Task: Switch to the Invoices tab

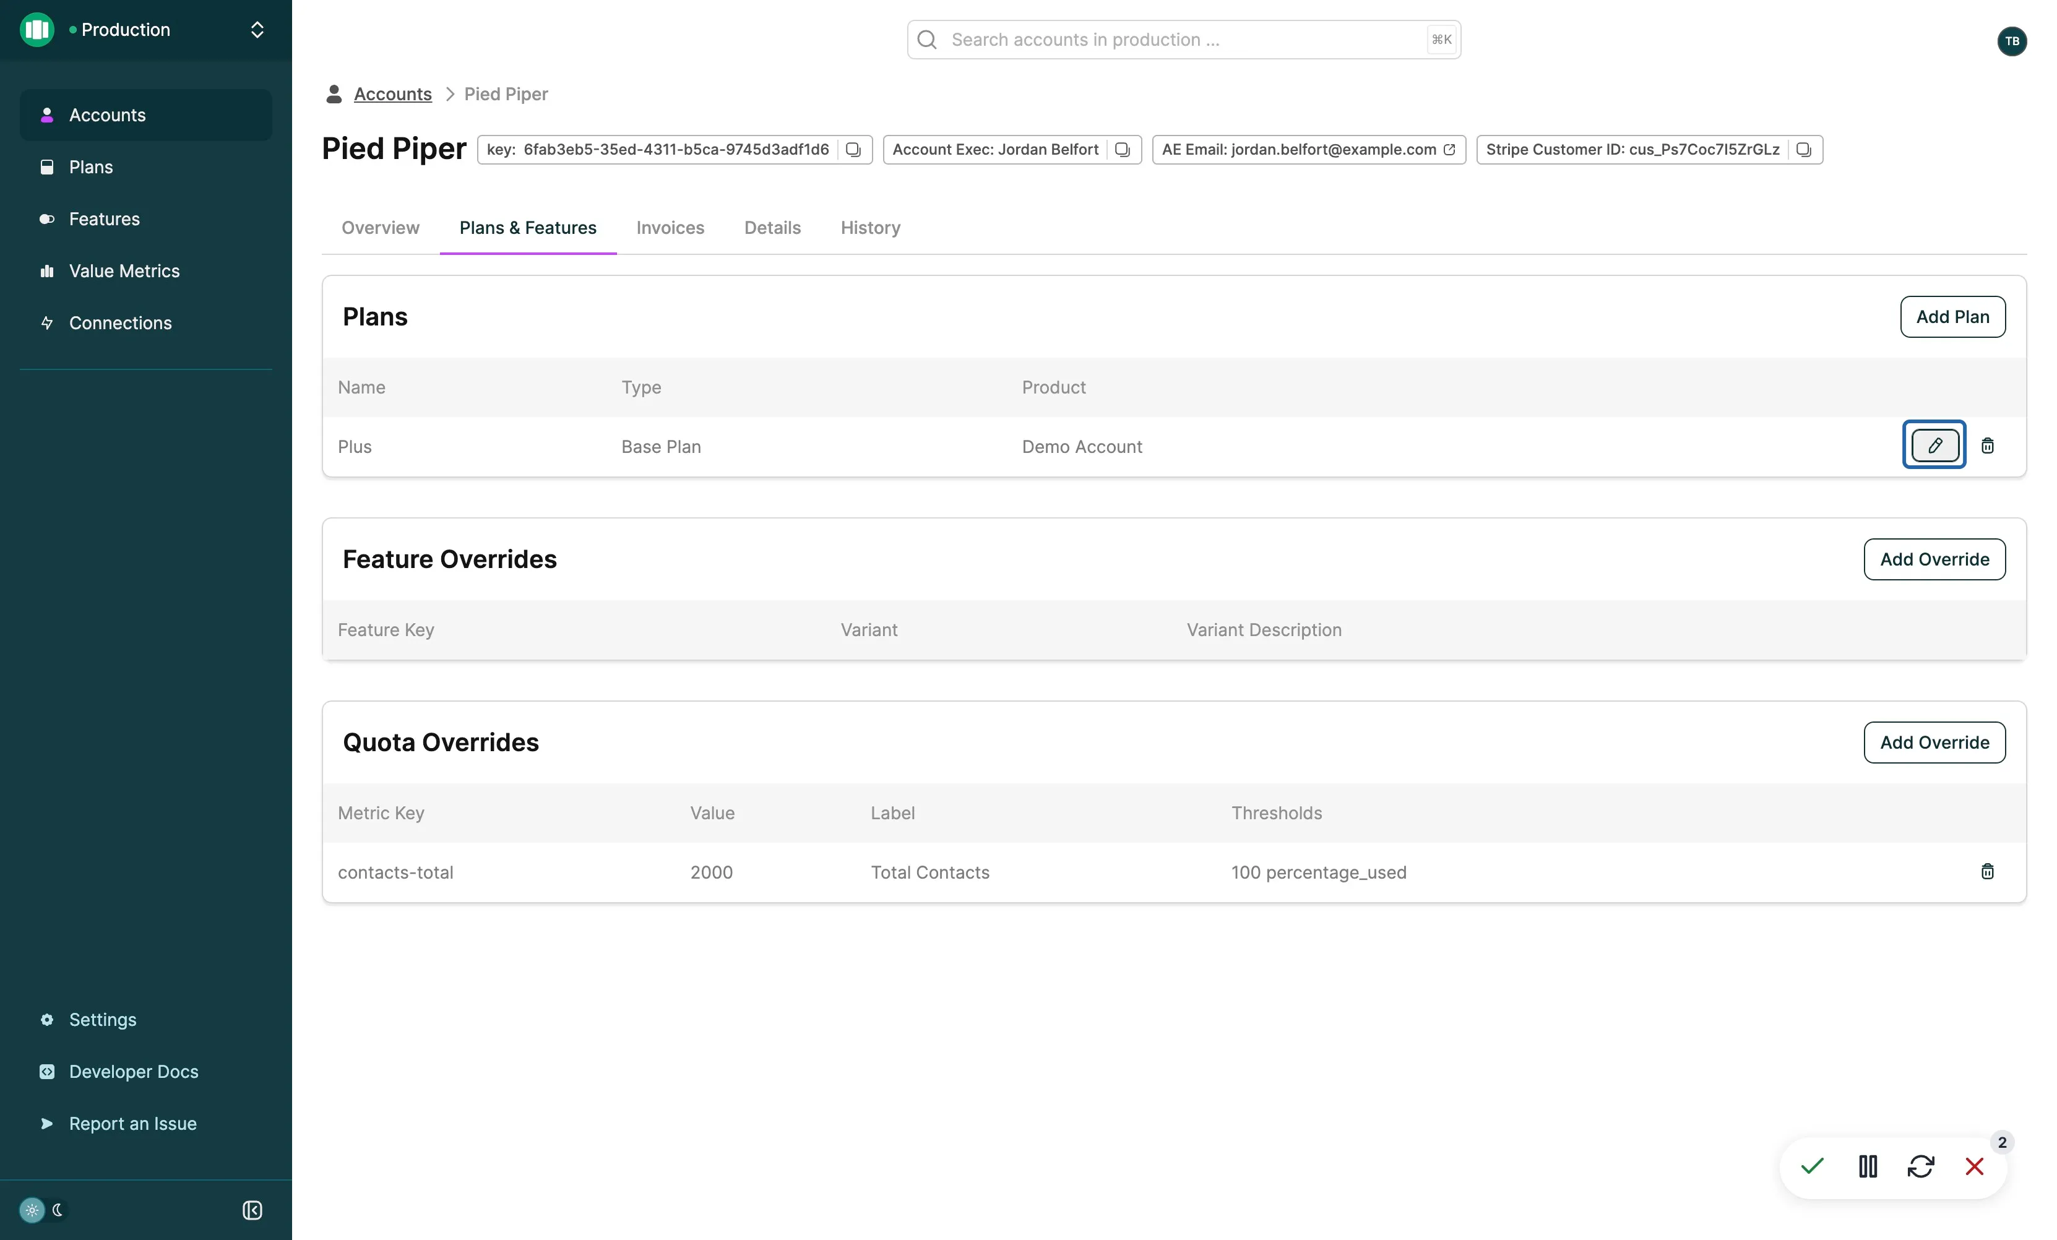Action: [670, 228]
